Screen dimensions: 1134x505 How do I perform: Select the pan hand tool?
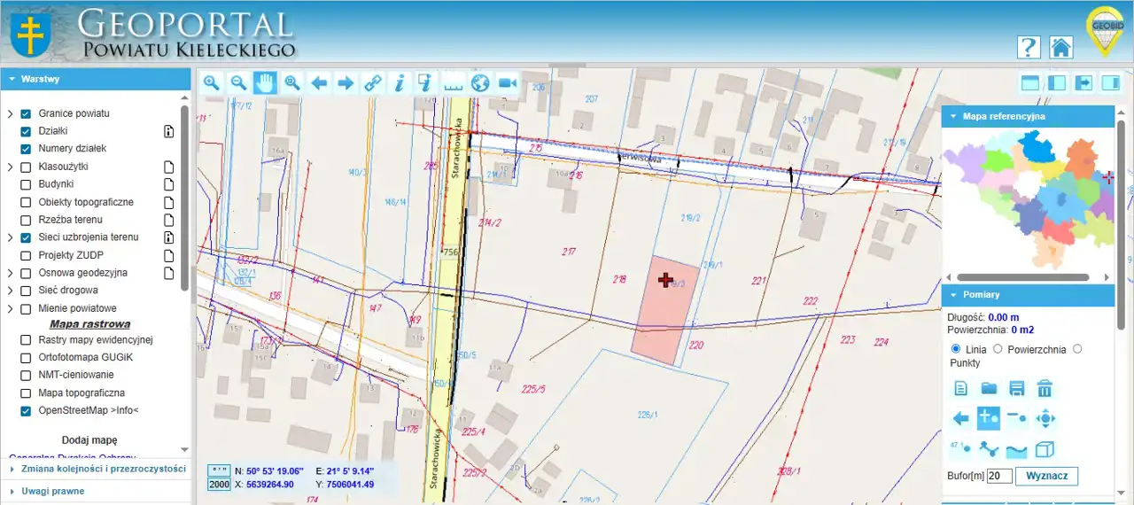coord(265,83)
